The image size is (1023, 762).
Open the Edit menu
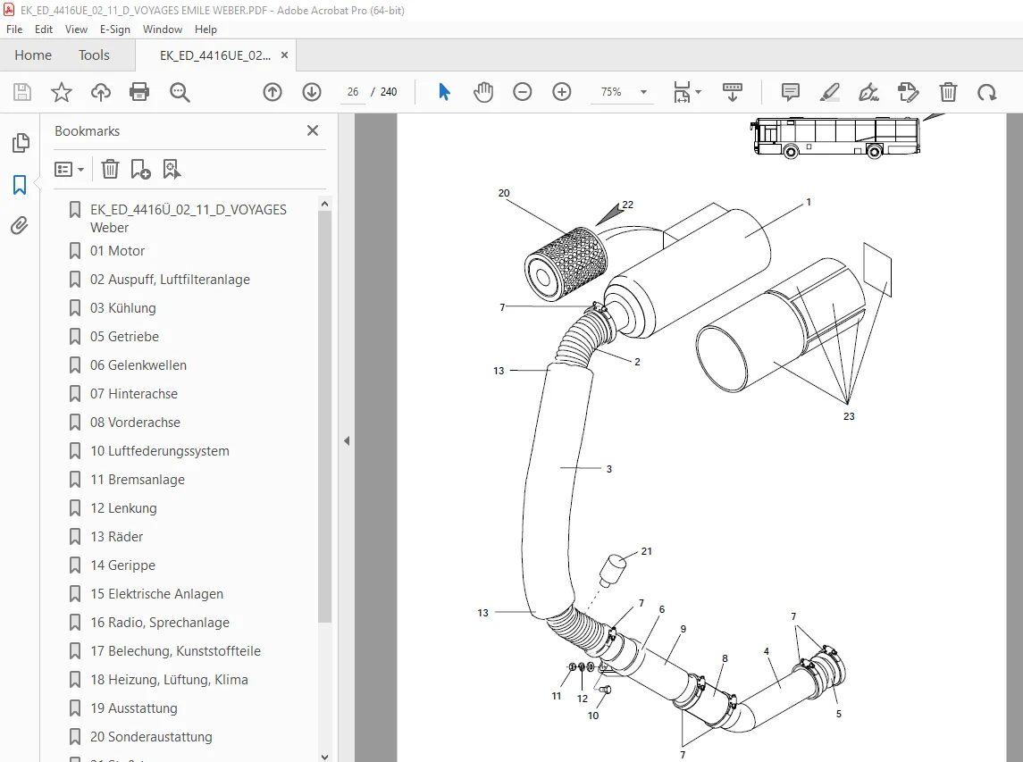[44, 29]
